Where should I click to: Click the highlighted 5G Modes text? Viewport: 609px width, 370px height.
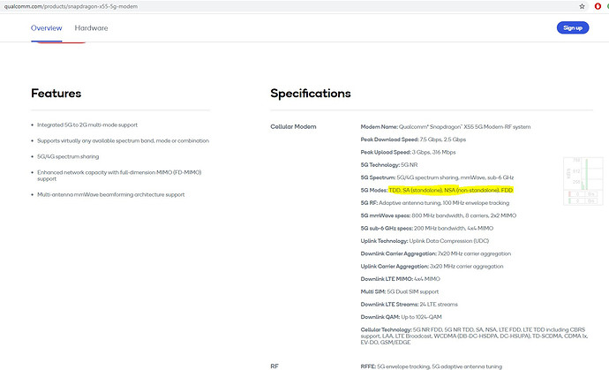[x=451, y=190]
